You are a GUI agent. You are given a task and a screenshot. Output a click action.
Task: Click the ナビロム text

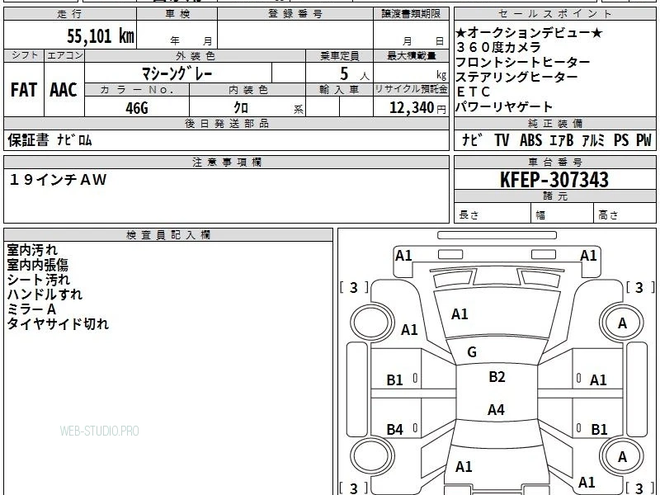74,140
